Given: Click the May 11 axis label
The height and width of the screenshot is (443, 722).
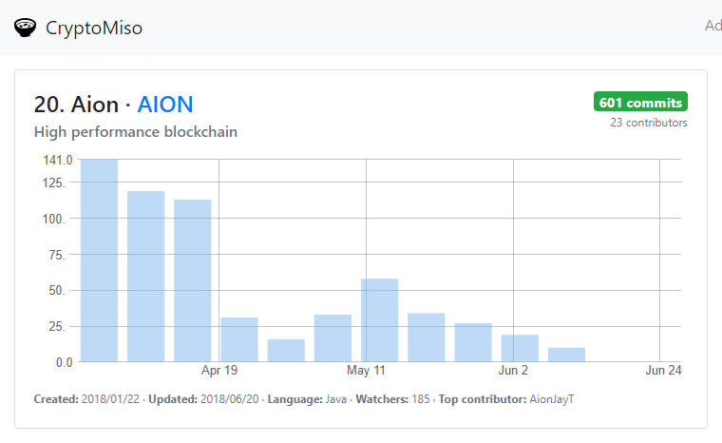Looking at the screenshot, I should [366, 370].
